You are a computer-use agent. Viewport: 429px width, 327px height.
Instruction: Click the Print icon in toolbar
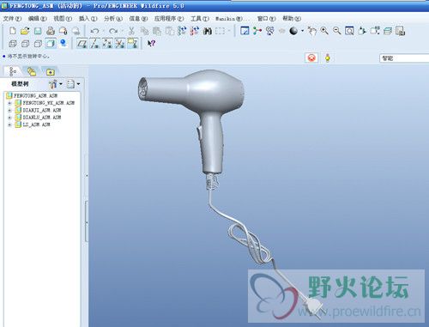pyautogui.click(x=51, y=31)
